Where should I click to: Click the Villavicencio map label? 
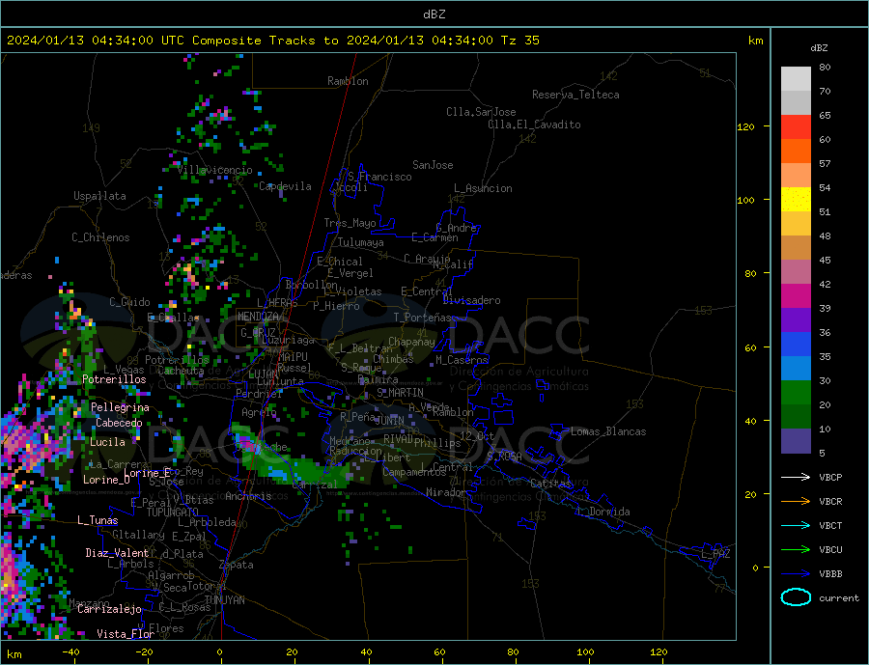(x=214, y=170)
